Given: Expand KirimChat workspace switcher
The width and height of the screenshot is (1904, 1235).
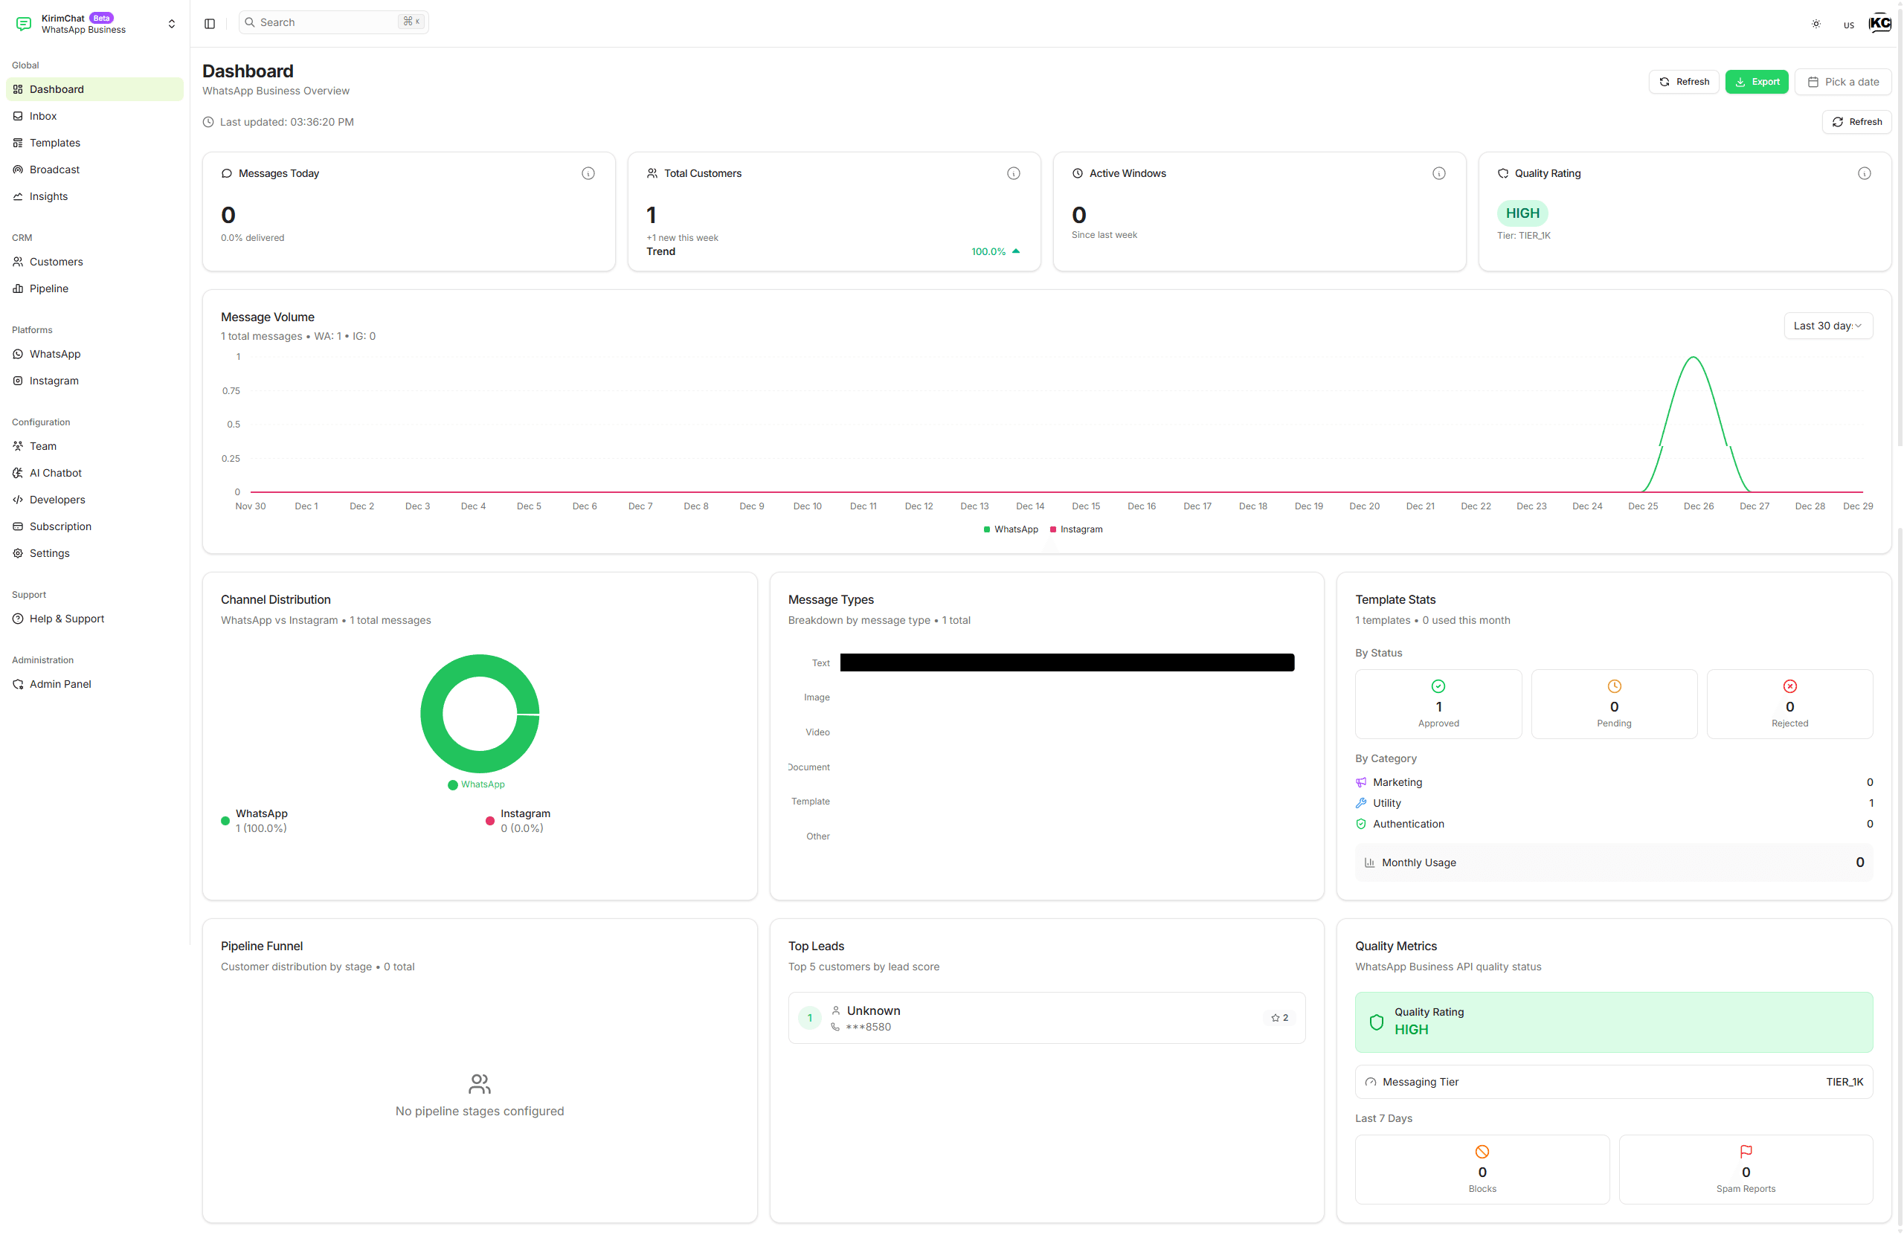Looking at the screenshot, I should tap(171, 24).
